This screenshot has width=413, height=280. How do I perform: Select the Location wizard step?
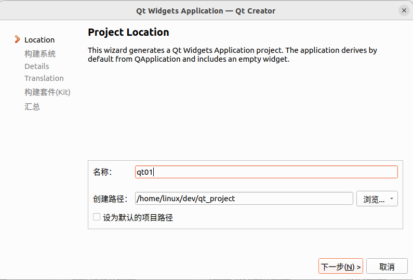[x=39, y=40]
